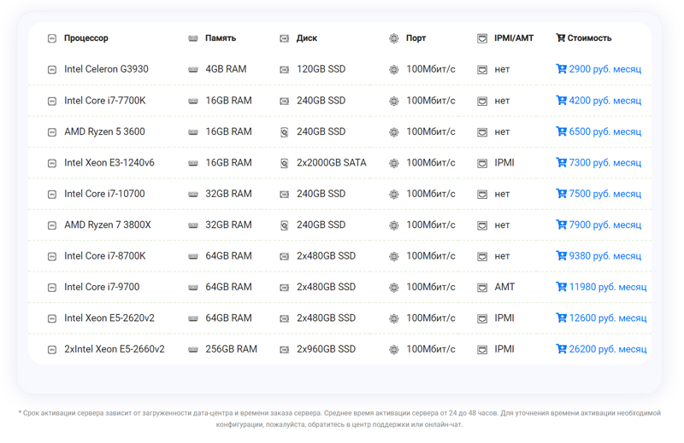Click the CPU icon beside Intel Core i7-9700
The image size is (684, 443).
52,288
